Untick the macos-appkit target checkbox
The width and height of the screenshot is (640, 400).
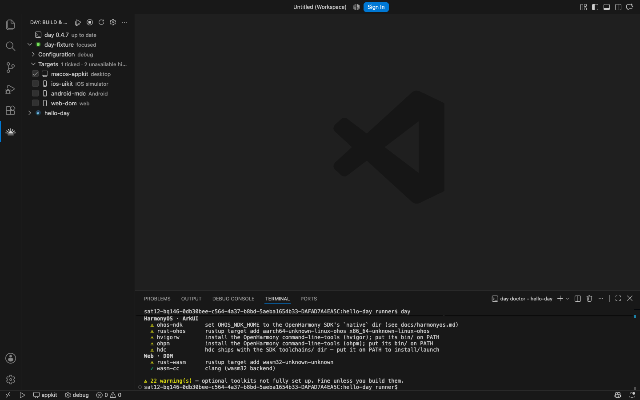pyautogui.click(x=36, y=74)
